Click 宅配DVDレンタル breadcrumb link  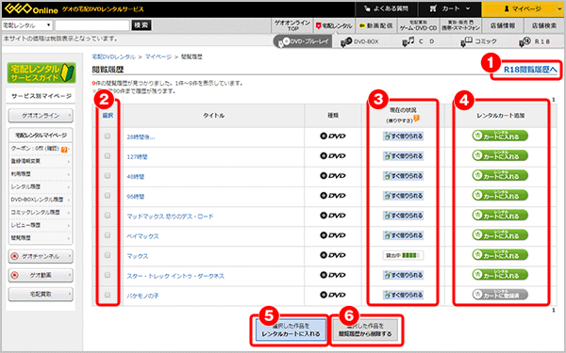pos(113,56)
